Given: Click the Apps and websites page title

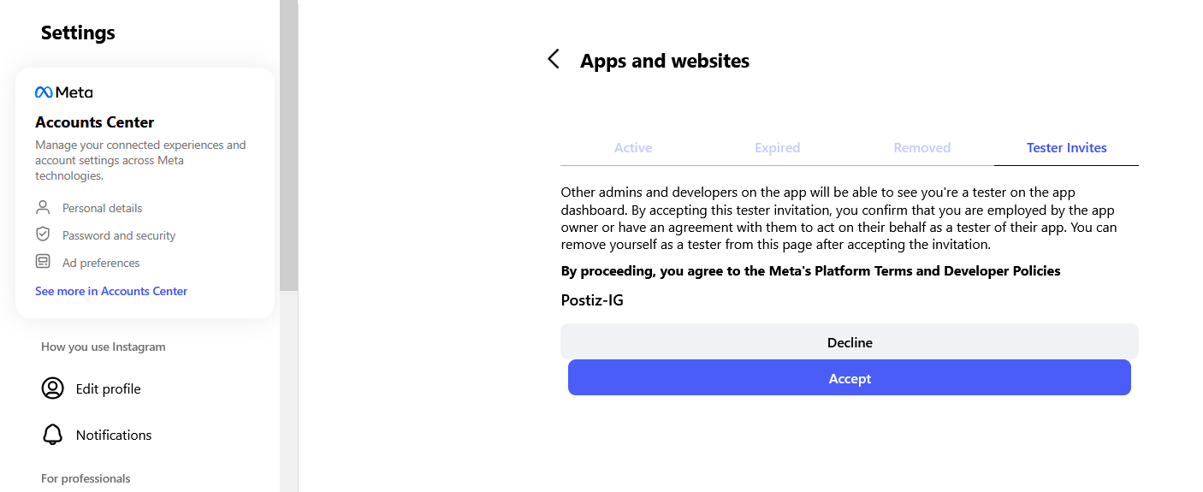Looking at the screenshot, I should pyautogui.click(x=665, y=61).
